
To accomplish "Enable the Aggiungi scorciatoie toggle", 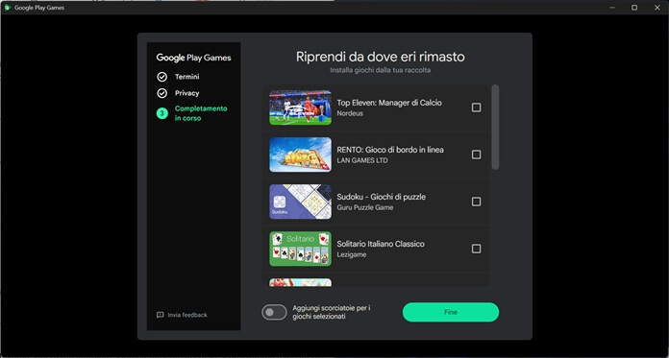I will [x=274, y=312].
